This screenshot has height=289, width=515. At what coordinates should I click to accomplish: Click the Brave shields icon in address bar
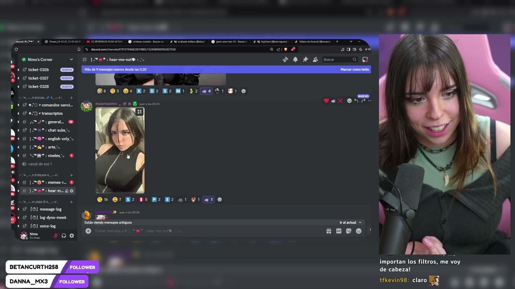[x=286, y=49]
